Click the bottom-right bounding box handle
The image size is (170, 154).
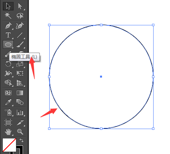coord(153,129)
